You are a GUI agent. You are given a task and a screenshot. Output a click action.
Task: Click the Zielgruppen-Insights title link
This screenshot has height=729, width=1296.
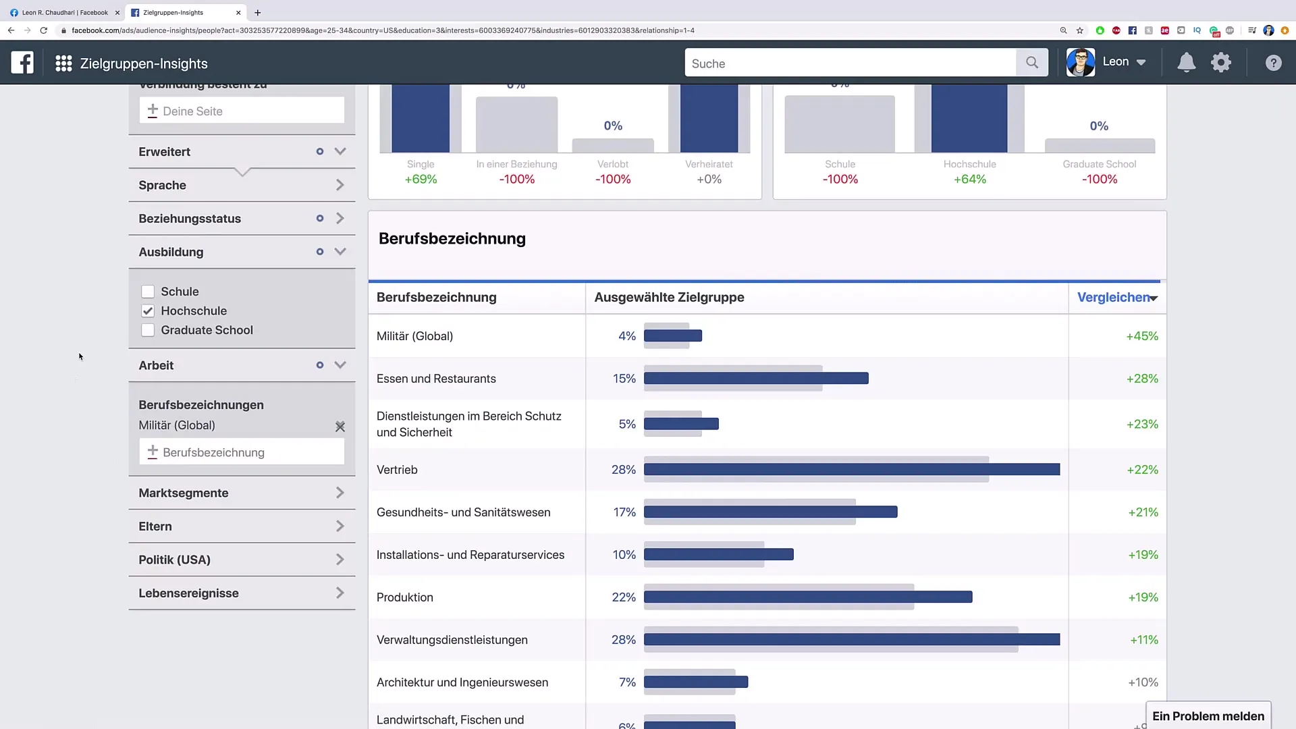[144, 63]
